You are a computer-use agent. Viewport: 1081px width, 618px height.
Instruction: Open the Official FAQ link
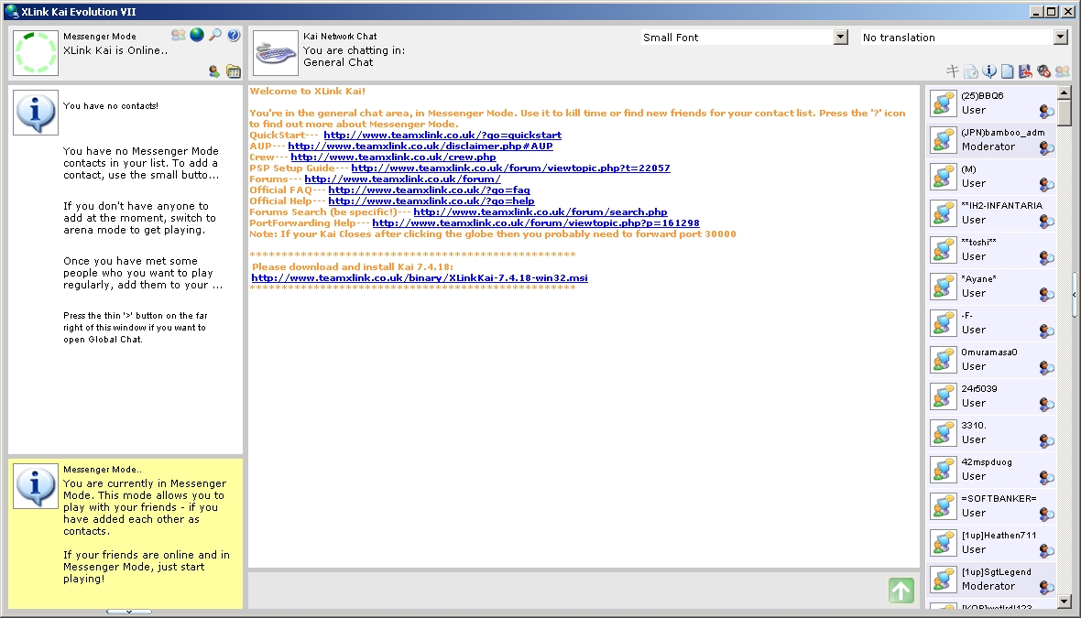click(x=429, y=190)
